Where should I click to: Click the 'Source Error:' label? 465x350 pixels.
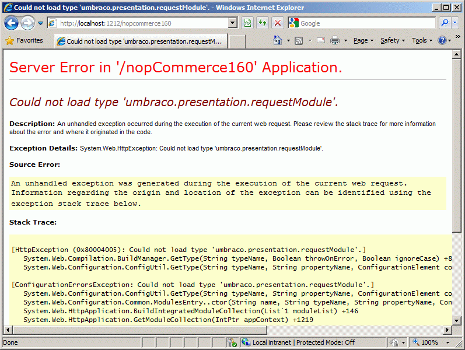click(x=34, y=164)
